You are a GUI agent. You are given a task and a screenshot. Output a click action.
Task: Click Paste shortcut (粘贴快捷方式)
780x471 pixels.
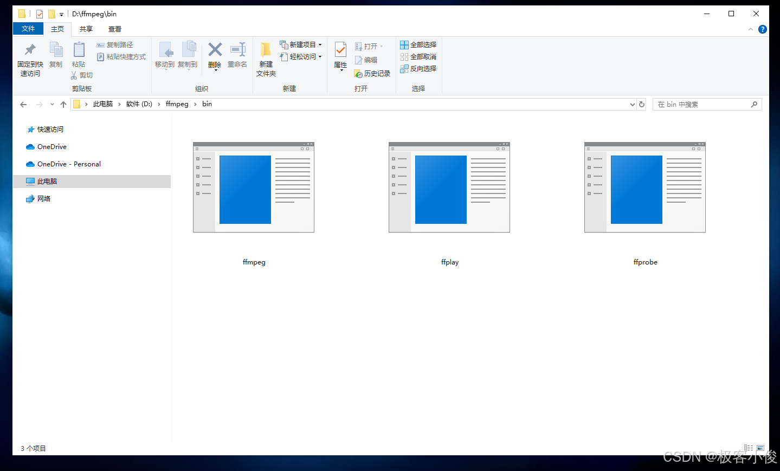point(121,57)
